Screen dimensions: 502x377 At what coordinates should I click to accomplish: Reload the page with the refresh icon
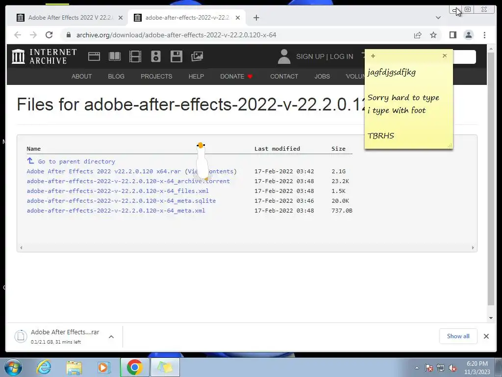tap(49, 35)
